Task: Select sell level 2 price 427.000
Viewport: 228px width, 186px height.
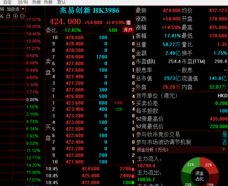Action: click(x=75, y=90)
